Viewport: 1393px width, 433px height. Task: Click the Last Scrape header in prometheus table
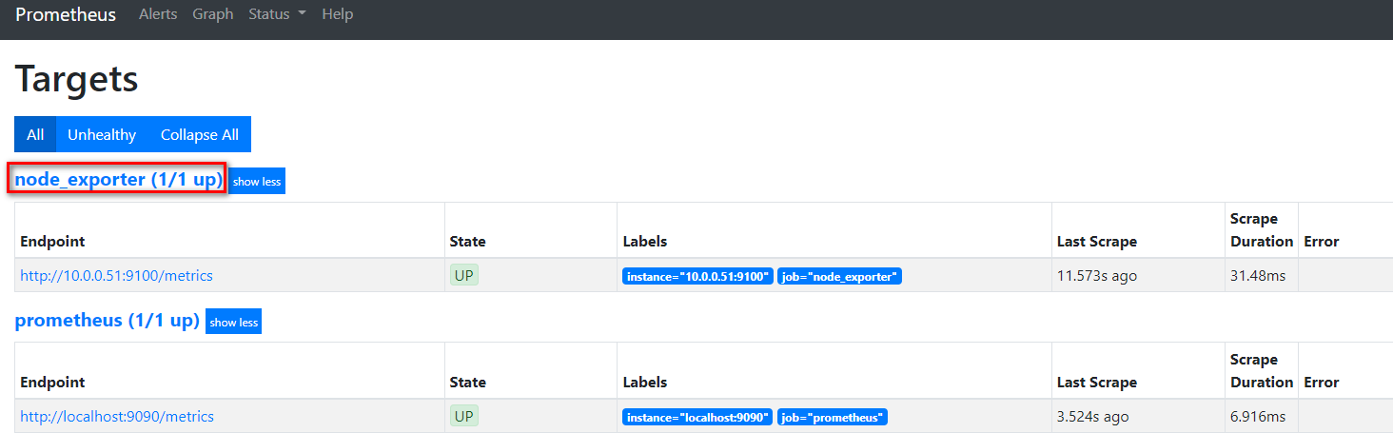[1097, 383]
